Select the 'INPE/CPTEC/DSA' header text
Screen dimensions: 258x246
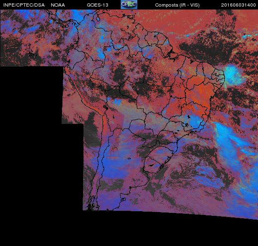pyautogui.click(x=24, y=5)
